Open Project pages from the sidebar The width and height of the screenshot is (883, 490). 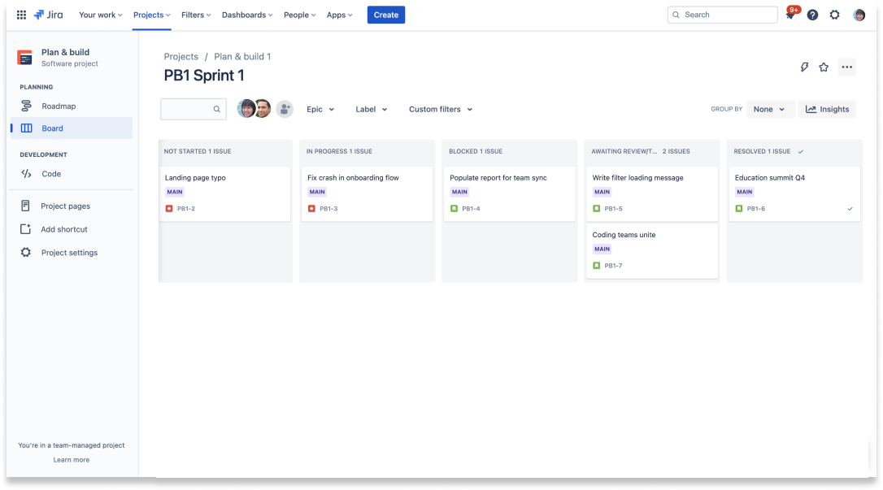(65, 206)
